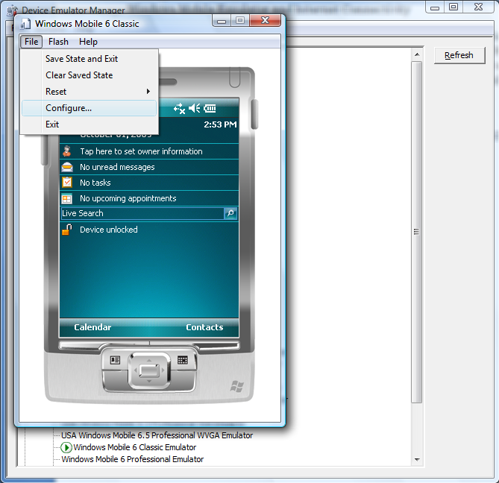
Task: Open the Flash menu
Action: [58, 42]
